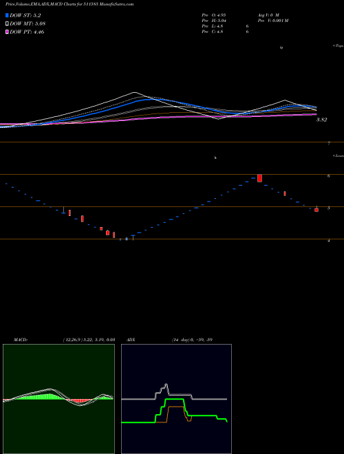Click the 'Pre V: 0.001 M' value
The image size is (344, 454).
(x=272, y=21)
